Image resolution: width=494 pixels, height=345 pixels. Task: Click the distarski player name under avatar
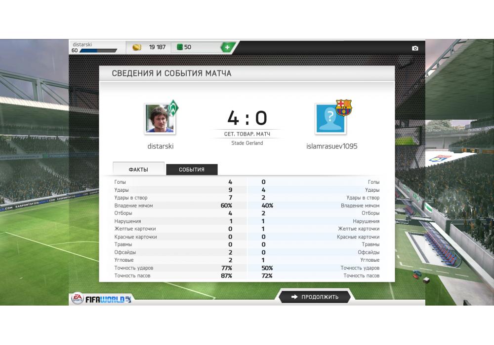(x=161, y=146)
